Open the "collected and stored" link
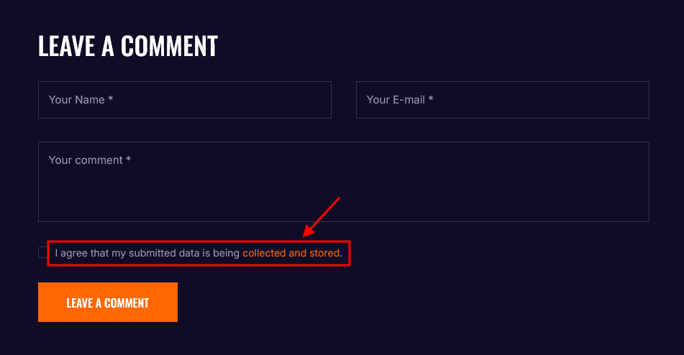This screenshot has width=684, height=355. 291,253
